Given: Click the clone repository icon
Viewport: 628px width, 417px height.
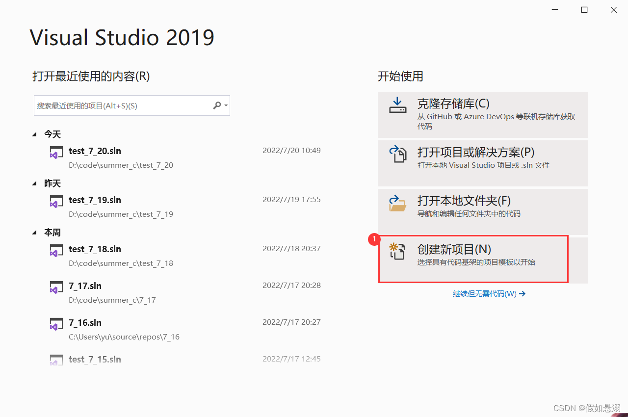Looking at the screenshot, I should [398, 105].
